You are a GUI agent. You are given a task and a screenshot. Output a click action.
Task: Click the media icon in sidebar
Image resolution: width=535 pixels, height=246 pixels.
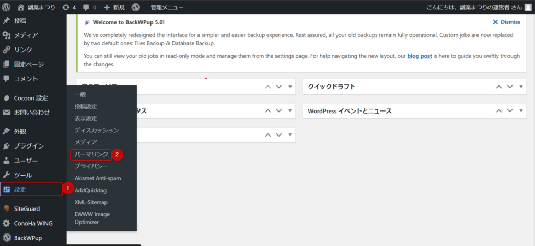tap(6, 35)
